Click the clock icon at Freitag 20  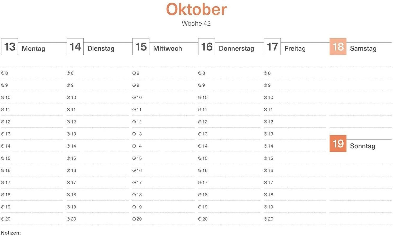coord(265,219)
